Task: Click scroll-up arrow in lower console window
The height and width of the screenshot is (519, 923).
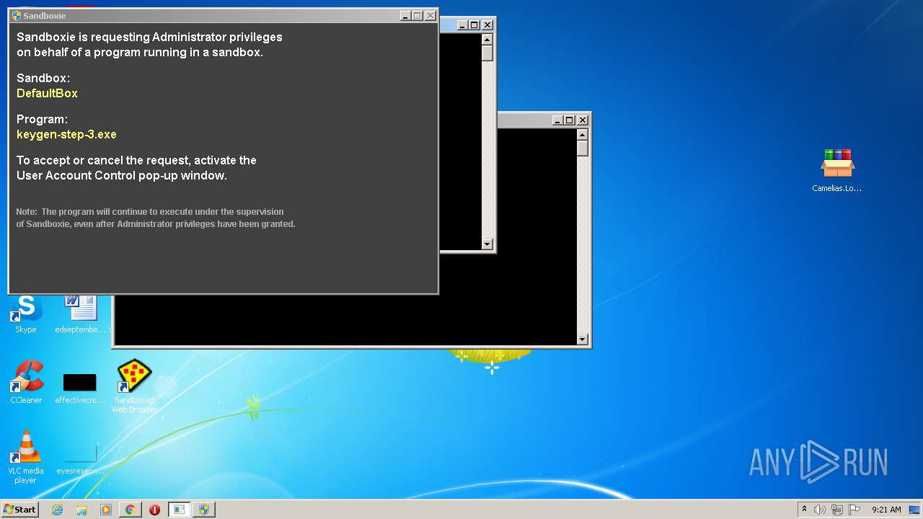Action: (x=583, y=135)
